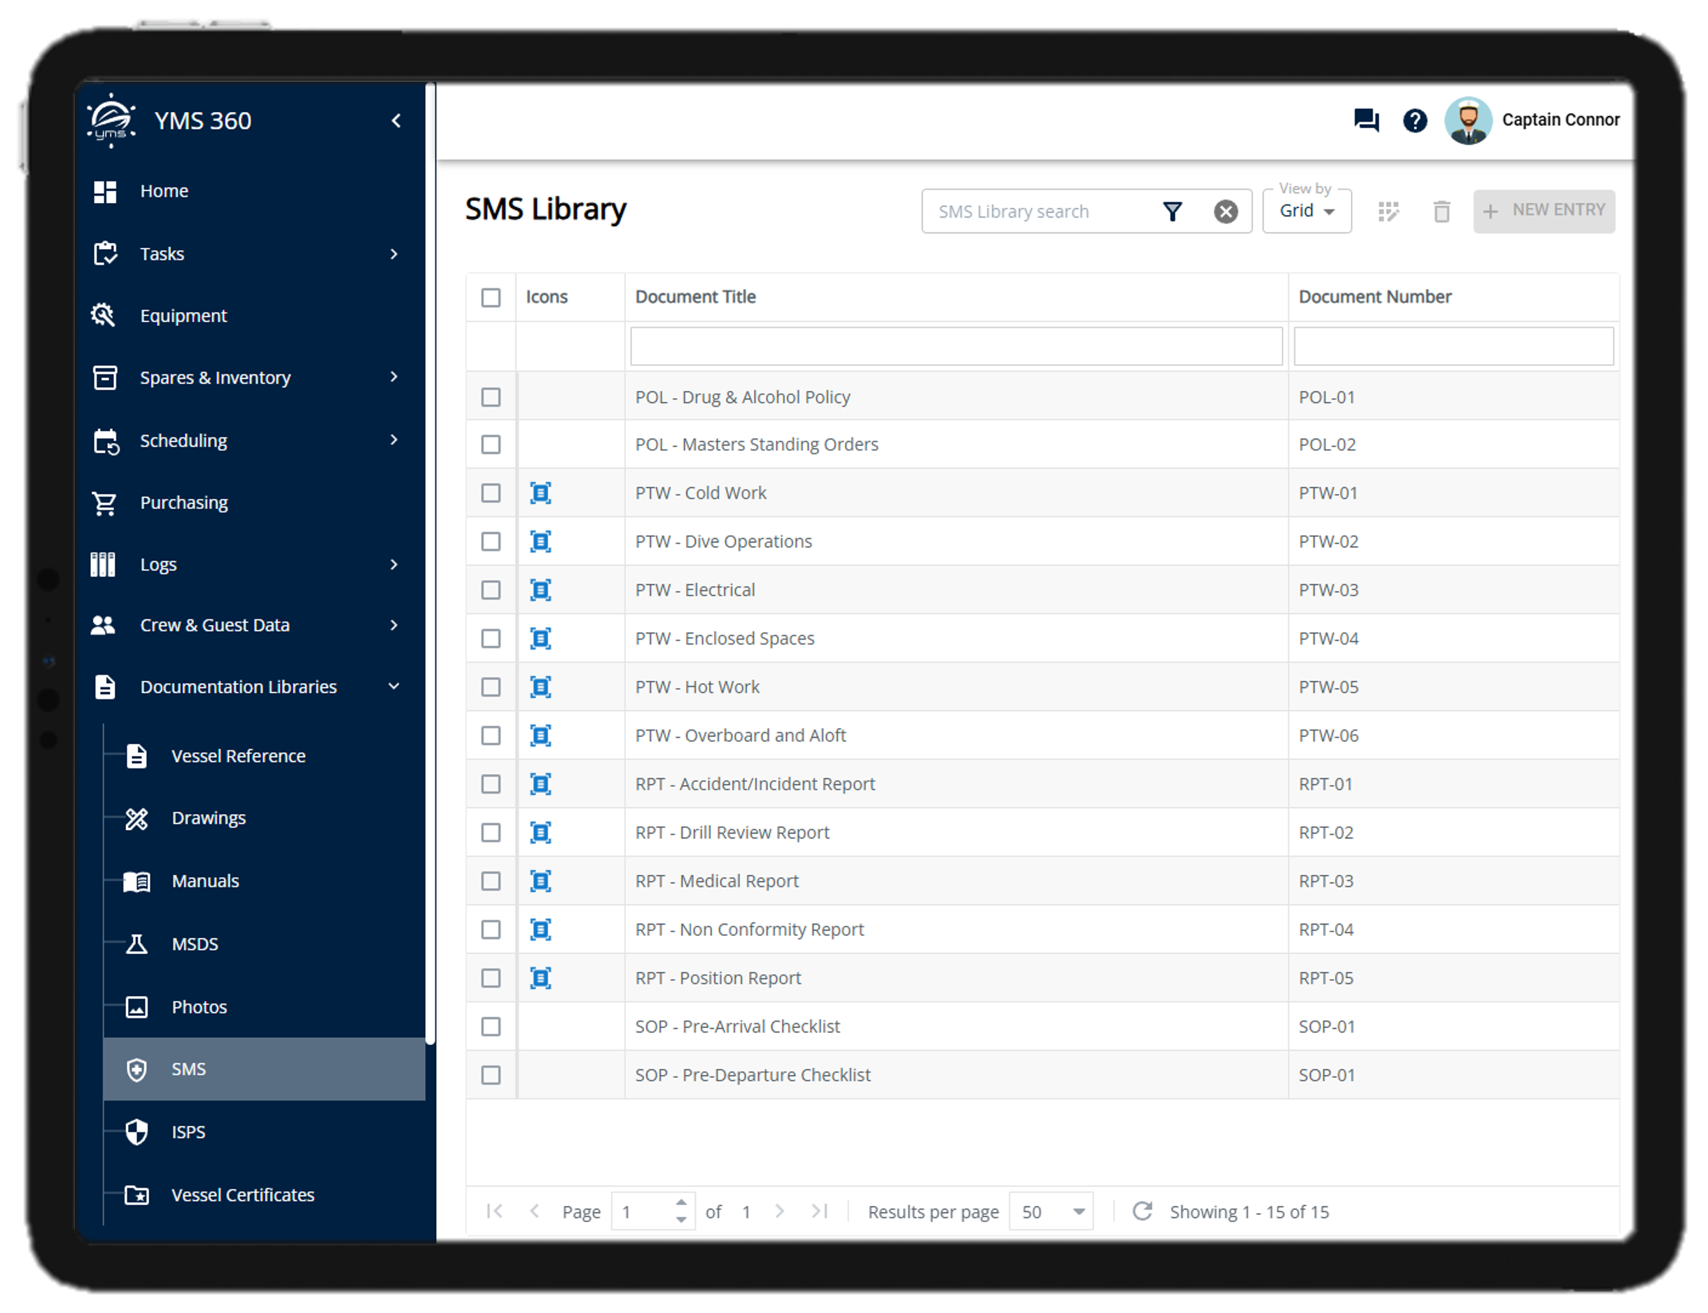The width and height of the screenshot is (1708, 1313).
Task: Open the help question mark icon
Action: 1414,120
